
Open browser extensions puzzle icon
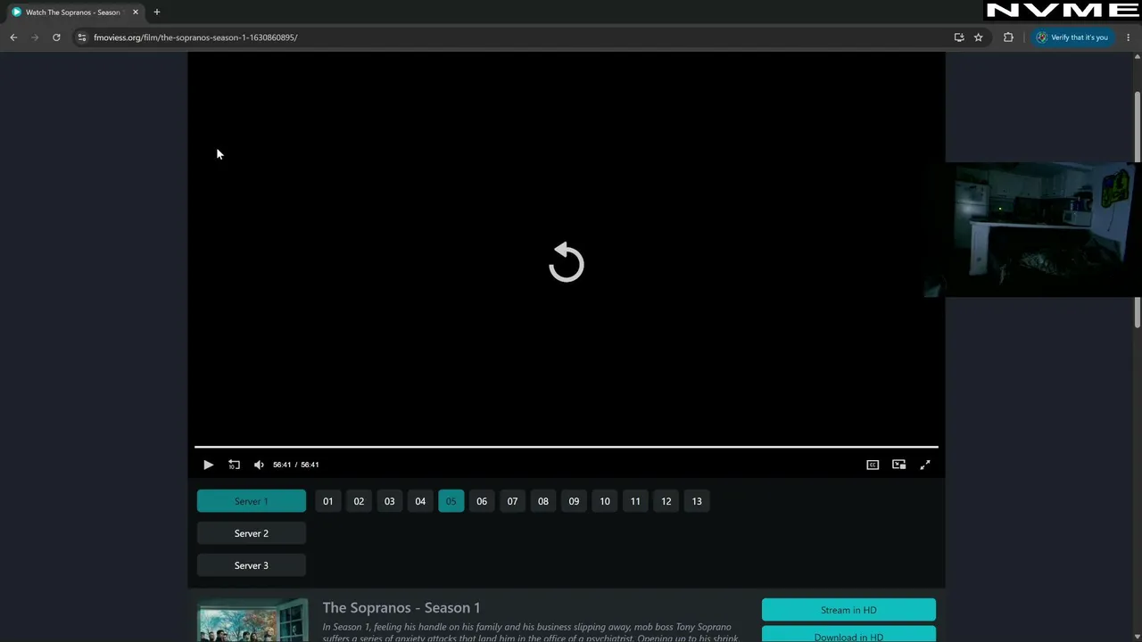pos(1008,37)
